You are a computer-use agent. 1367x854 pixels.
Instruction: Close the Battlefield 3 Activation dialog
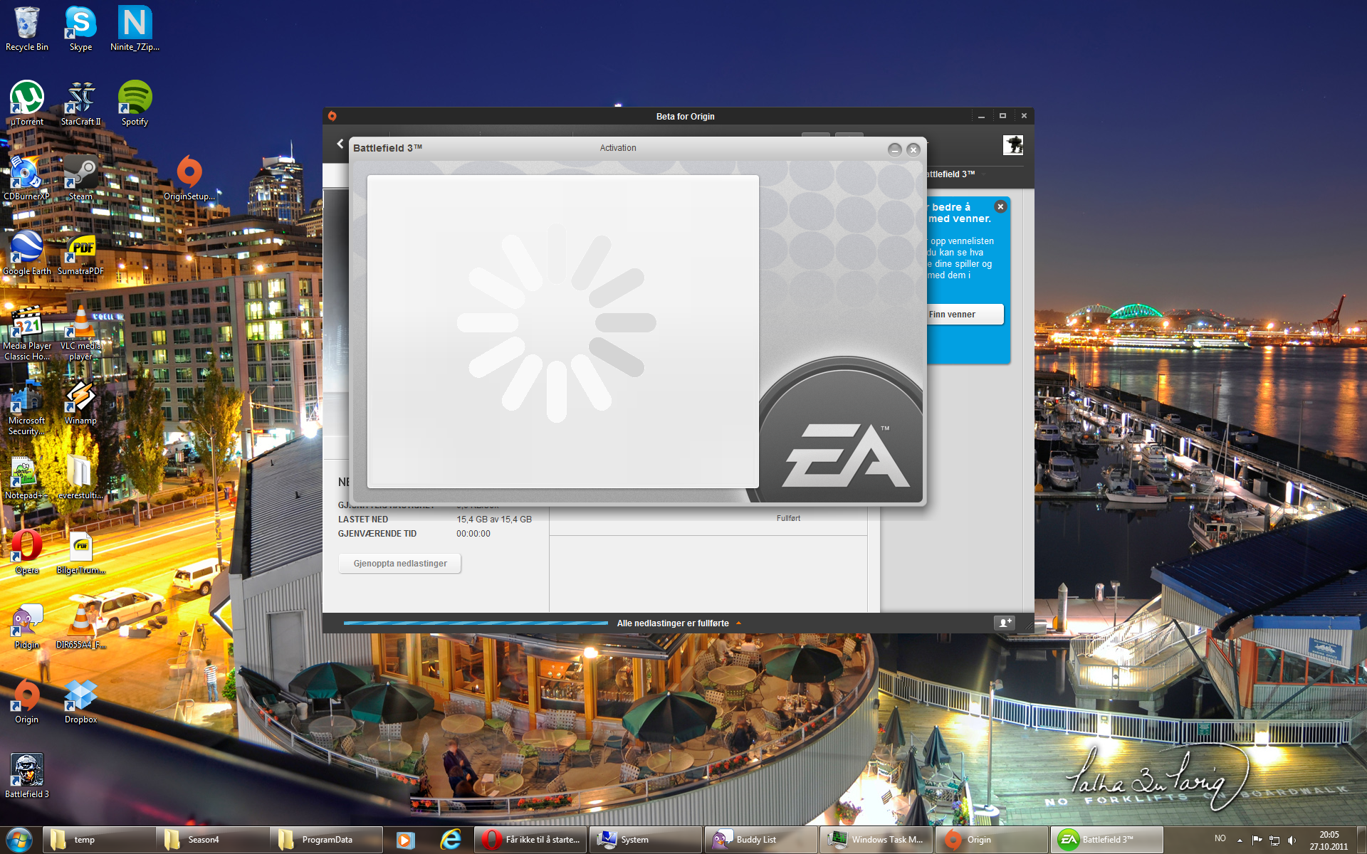913,149
